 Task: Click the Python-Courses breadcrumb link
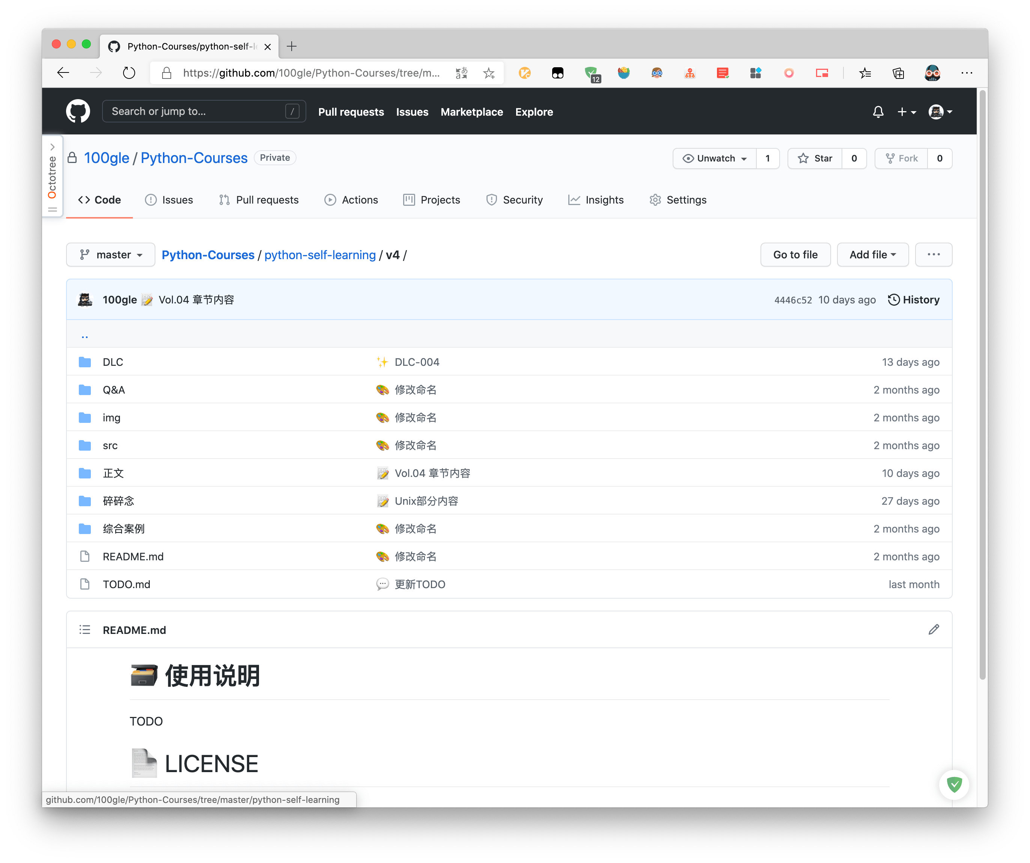pos(208,254)
